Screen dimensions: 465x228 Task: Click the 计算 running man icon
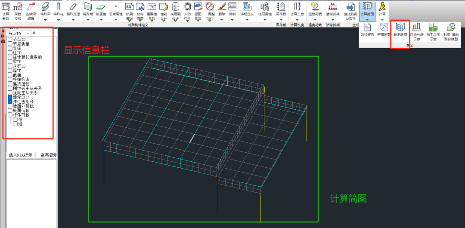(382, 6)
